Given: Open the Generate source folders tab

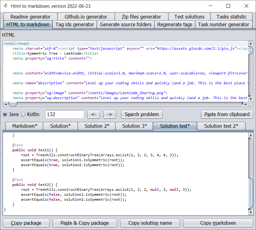Looking at the screenshot, I should pyautogui.click(x=126, y=24).
